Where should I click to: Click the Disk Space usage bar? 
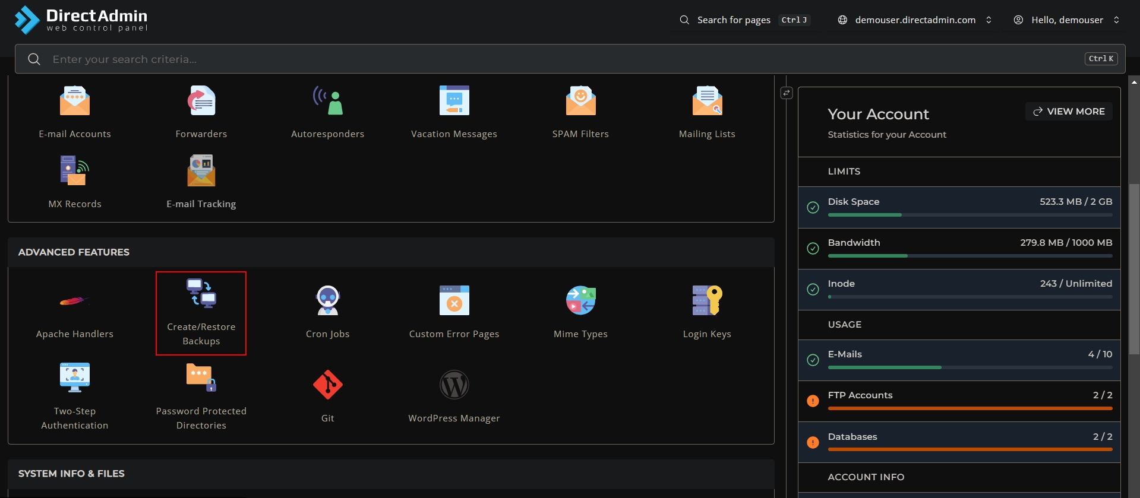click(x=970, y=215)
